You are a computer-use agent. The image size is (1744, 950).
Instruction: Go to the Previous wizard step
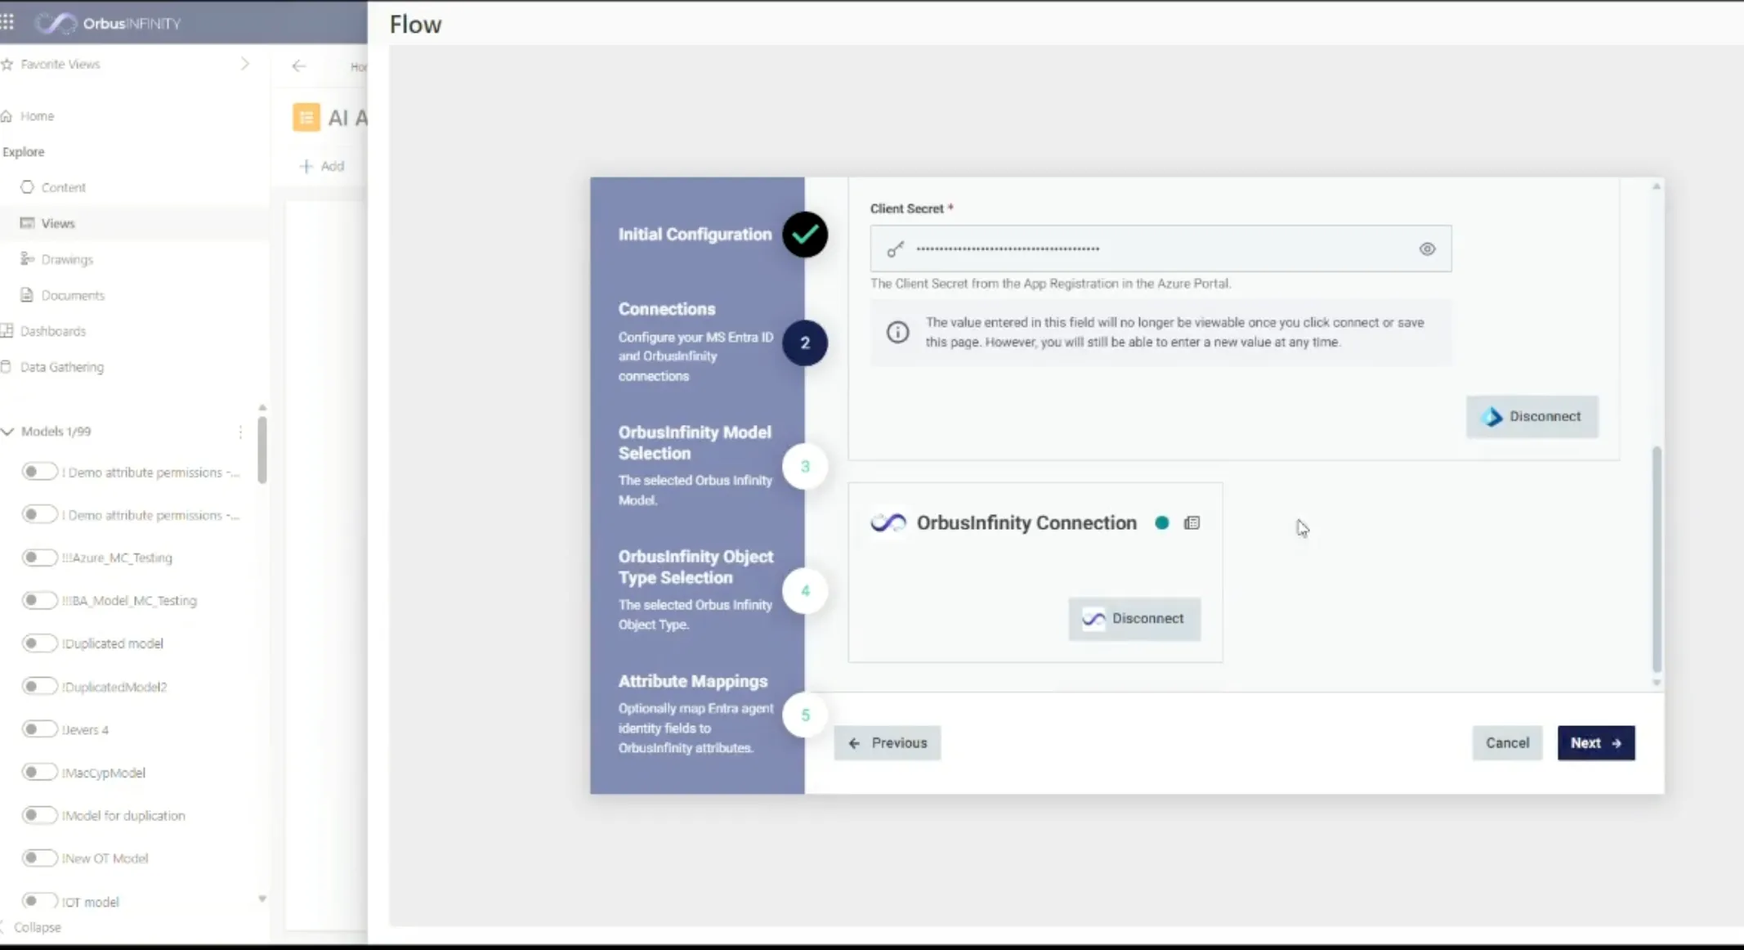click(888, 743)
